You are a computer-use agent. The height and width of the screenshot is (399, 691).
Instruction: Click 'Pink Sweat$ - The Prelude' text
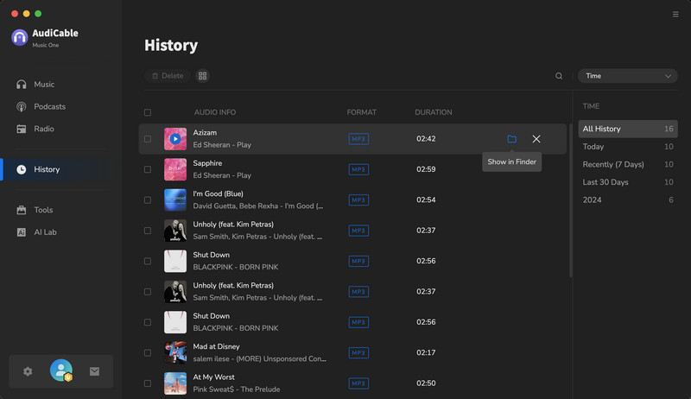[x=236, y=389]
